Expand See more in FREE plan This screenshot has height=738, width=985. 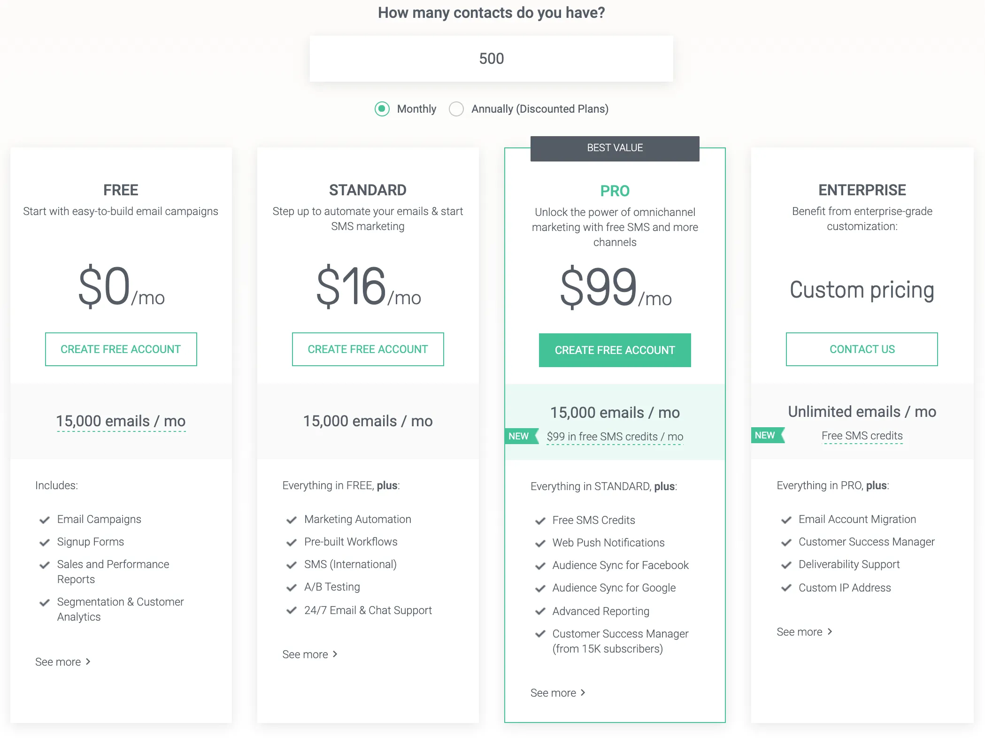63,662
